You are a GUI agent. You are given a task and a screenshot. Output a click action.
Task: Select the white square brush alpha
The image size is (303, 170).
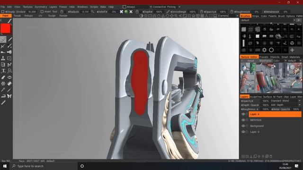point(258,36)
